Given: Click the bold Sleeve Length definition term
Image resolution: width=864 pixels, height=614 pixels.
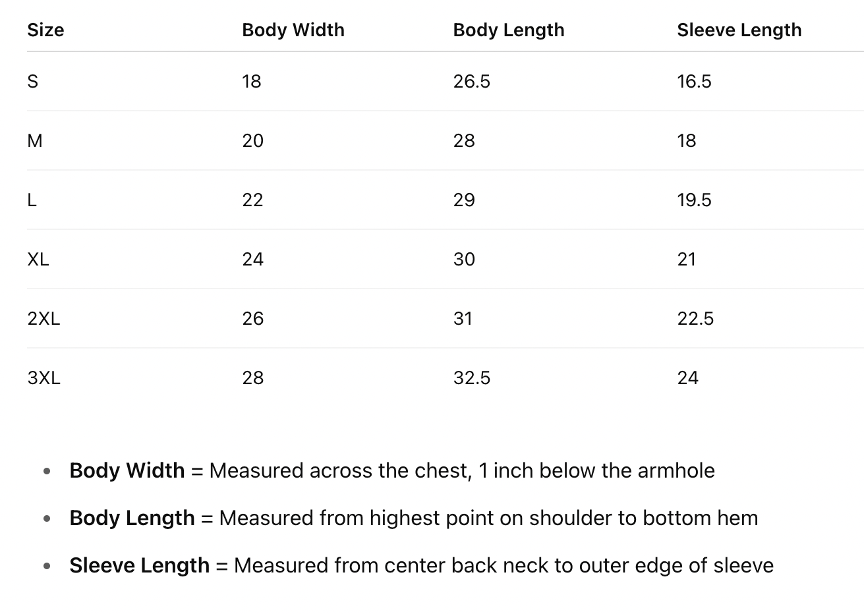Looking at the screenshot, I should 139,565.
